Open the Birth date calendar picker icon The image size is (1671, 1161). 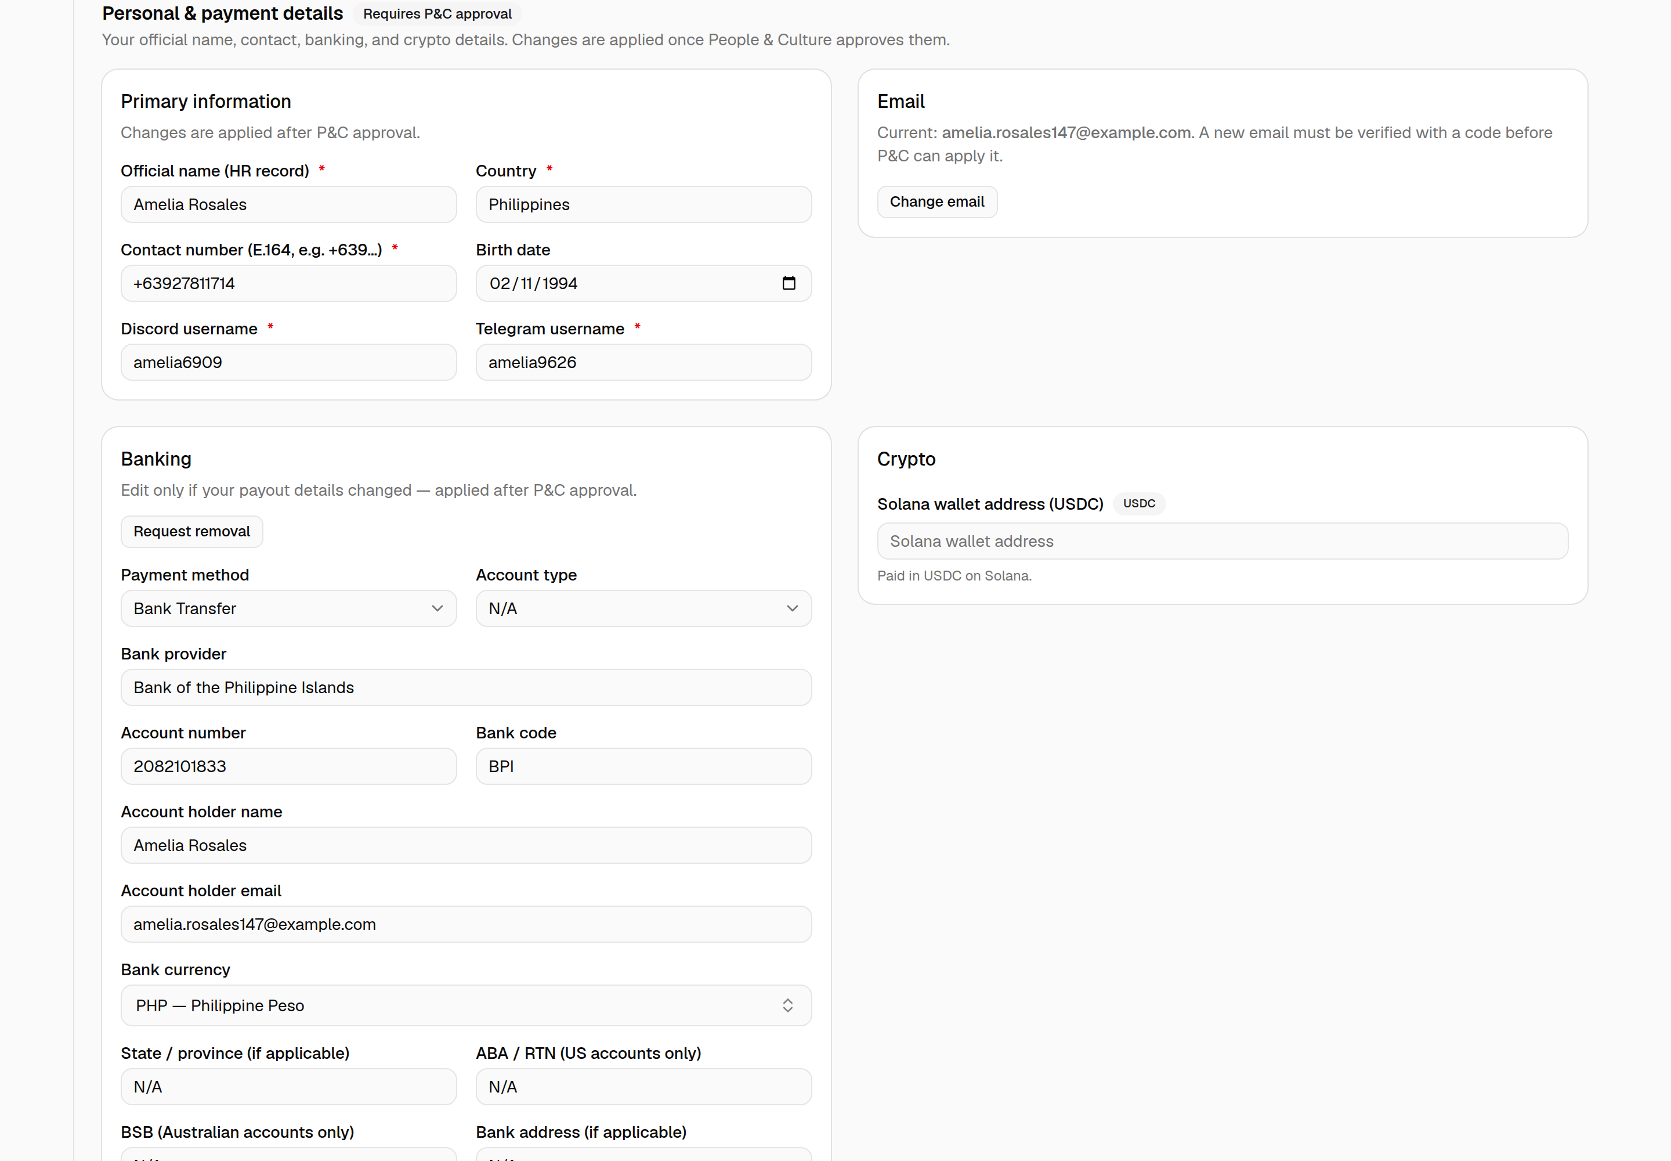coord(789,283)
